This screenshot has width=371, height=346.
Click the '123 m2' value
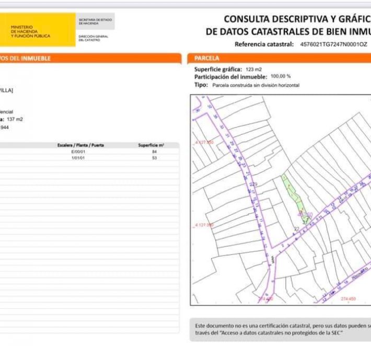point(253,70)
